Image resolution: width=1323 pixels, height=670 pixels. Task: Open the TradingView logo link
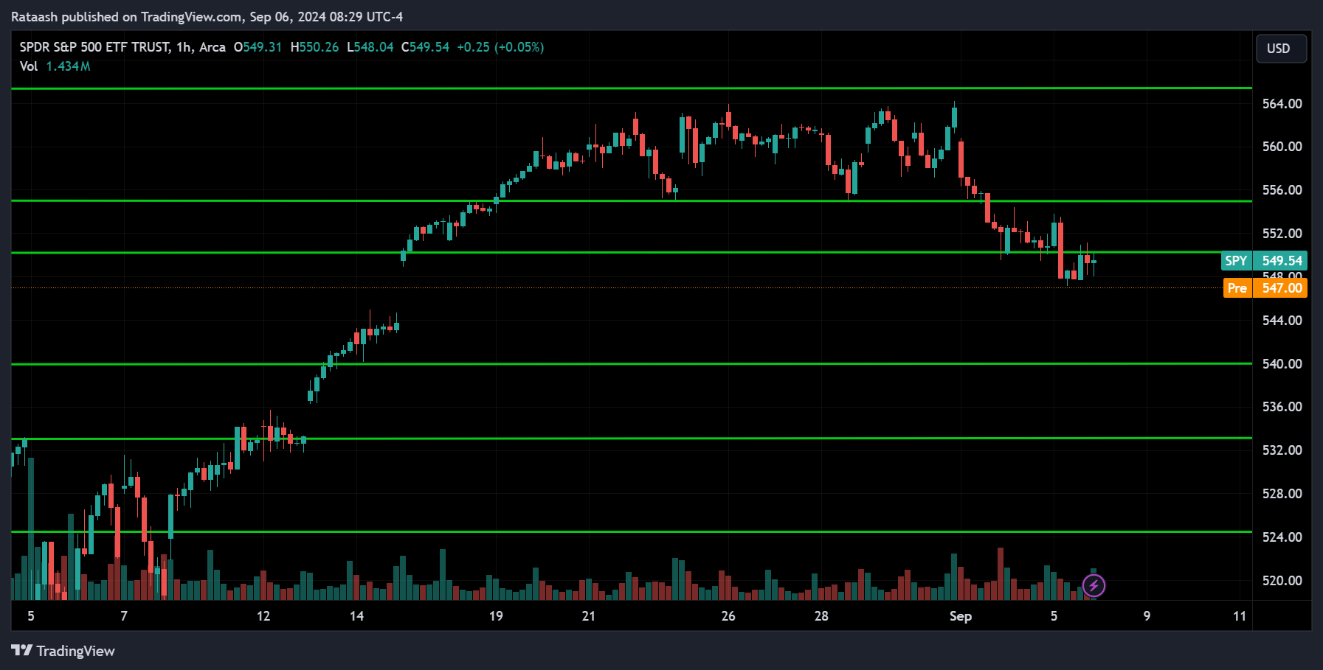(63, 651)
